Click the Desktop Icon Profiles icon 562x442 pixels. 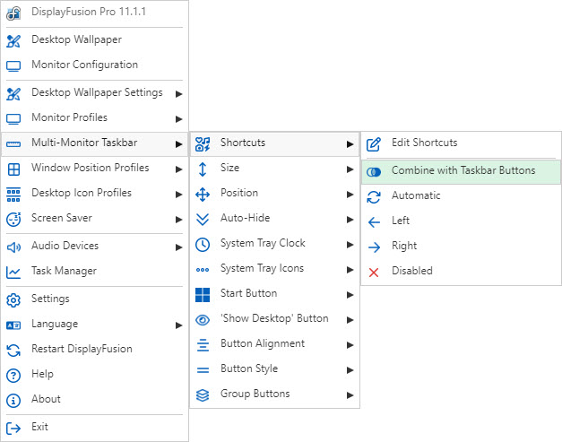click(x=13, y=195)
